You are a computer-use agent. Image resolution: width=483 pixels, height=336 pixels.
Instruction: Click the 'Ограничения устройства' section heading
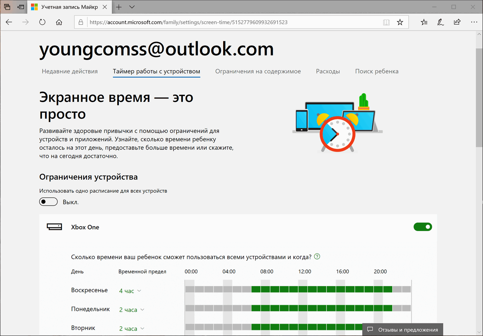(x=89, y=177)
